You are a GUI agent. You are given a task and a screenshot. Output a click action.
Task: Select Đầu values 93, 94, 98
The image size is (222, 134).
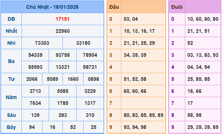point(135,127)
